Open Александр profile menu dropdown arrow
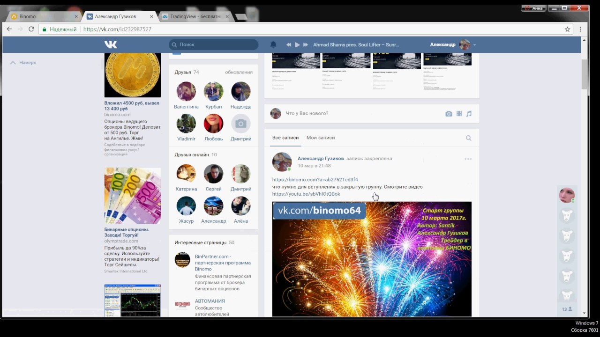Image resolution: width=600 pixels, height=337 pixels. (474, 45)
